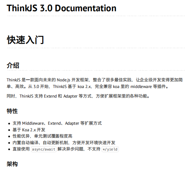
Task: Click the 快速入门 heading
Action: click(x=25, y=40)
